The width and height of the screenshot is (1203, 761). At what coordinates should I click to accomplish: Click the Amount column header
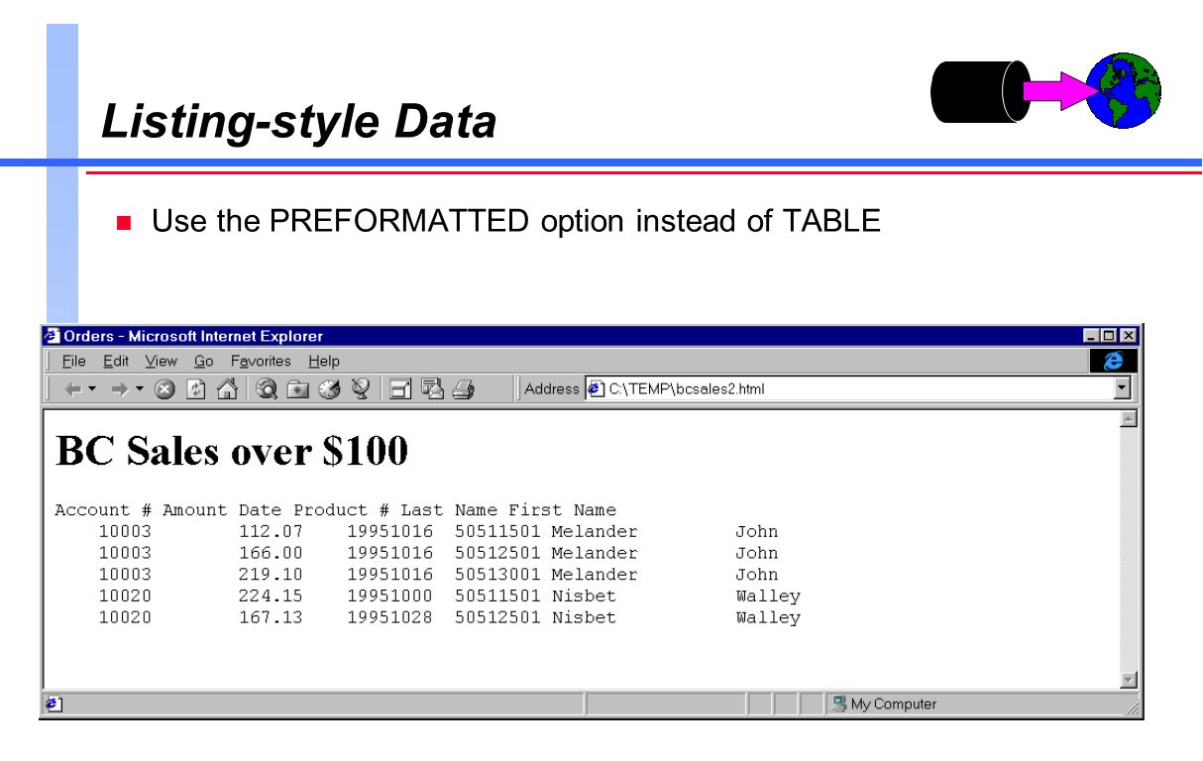tap(195, 510)
